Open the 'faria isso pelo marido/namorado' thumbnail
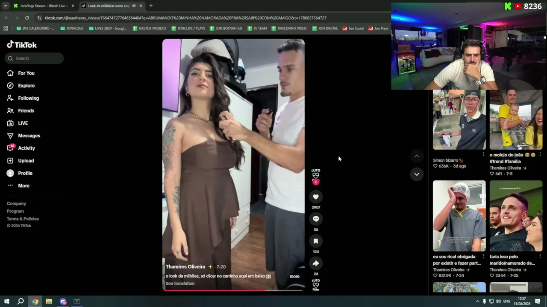The width and height of the screenshot is (547, 307). [516, 216]
